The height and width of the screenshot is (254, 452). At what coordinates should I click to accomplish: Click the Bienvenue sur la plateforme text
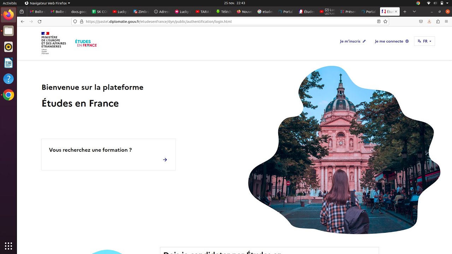click(x=93, y=87)
